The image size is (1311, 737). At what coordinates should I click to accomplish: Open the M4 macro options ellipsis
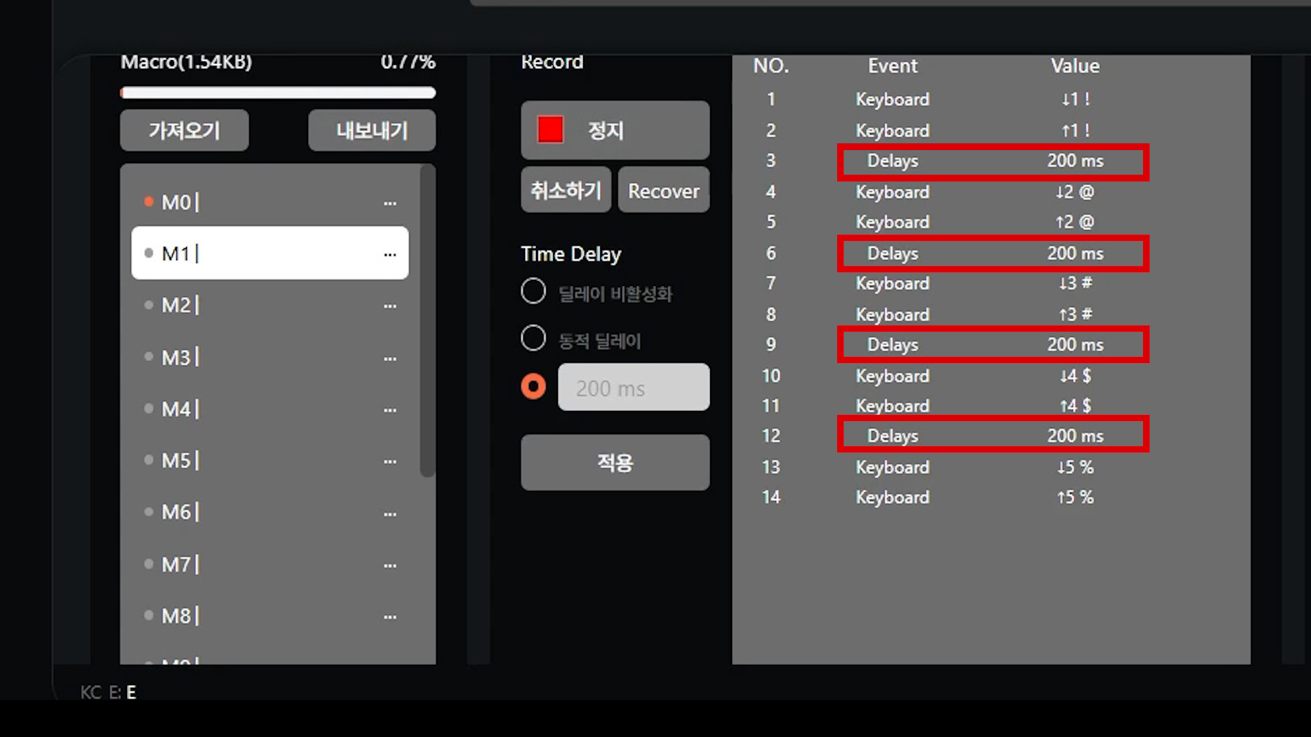click(390, 410)
